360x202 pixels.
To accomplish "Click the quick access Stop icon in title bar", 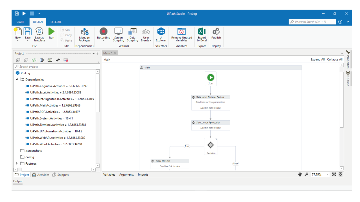I will [x=32, y=13].
